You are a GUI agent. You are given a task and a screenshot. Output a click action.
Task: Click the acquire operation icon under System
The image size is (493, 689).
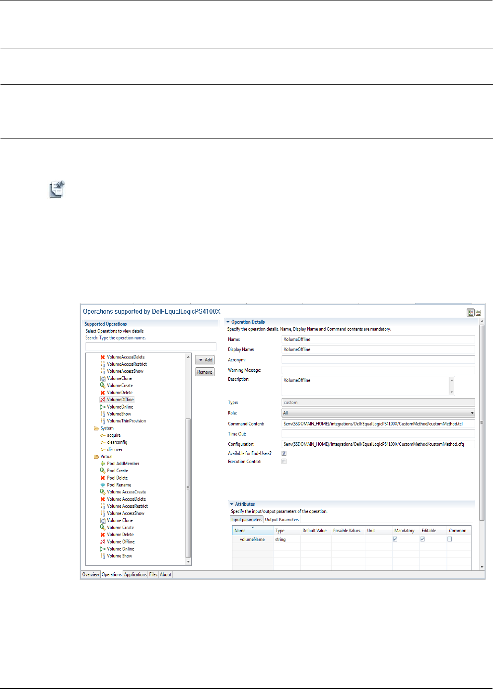103,435
